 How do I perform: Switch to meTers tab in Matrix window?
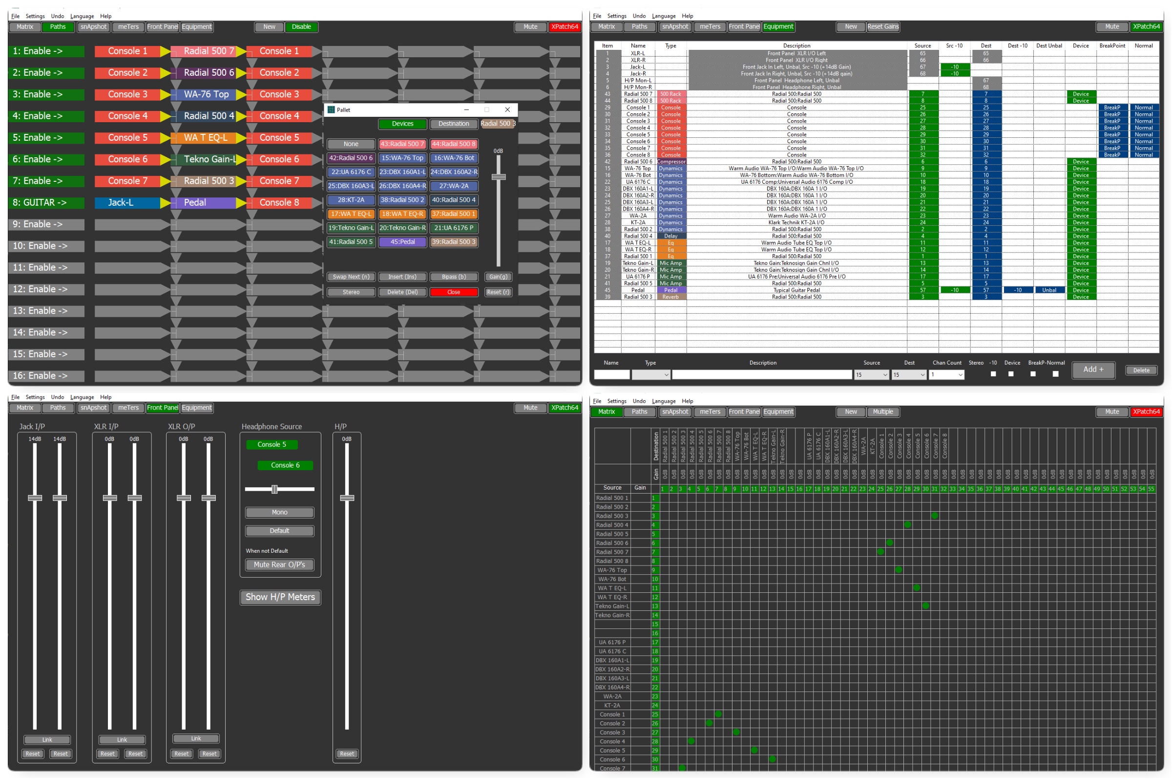pos(710,412)
